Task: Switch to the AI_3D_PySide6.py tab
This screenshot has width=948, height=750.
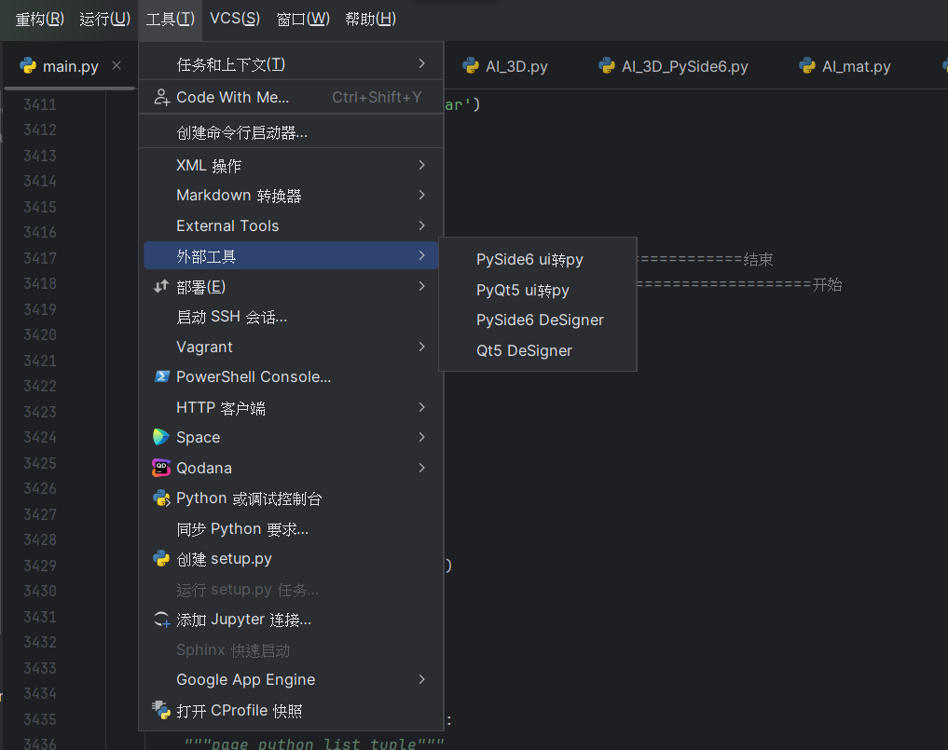Action: pos(683,66)
